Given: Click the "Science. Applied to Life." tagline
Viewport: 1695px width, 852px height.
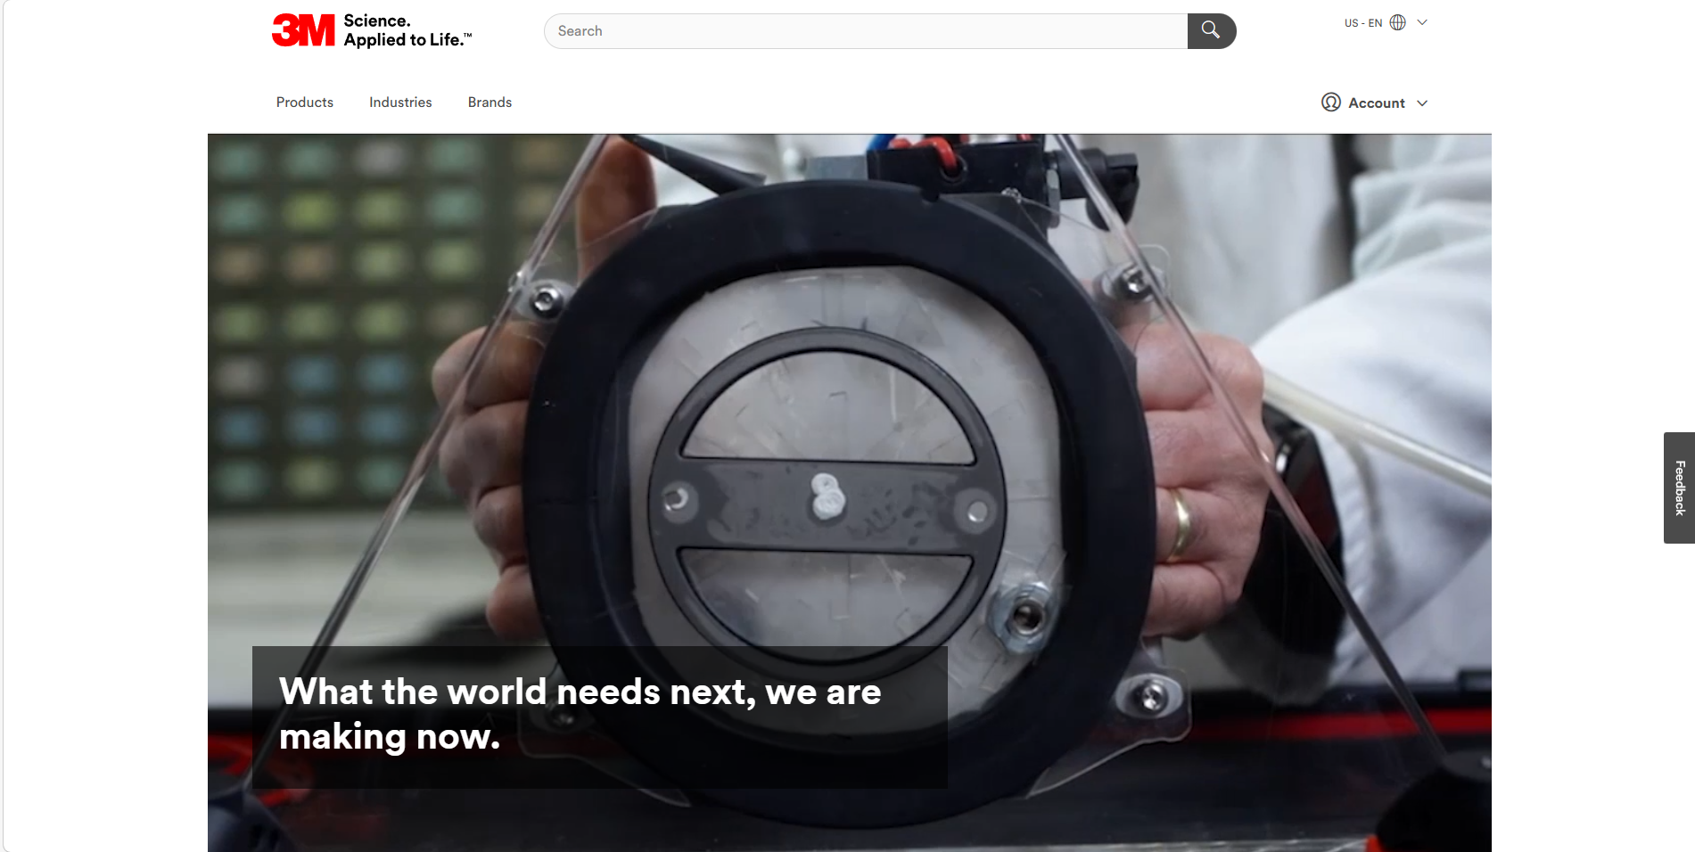Looking at the screenshot, I should point(407,30).
